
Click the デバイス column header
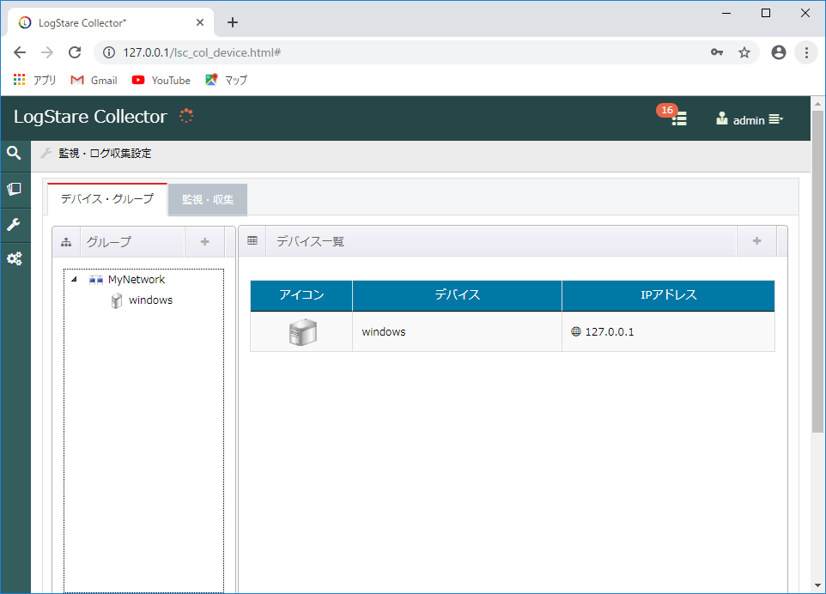[458, 295]
